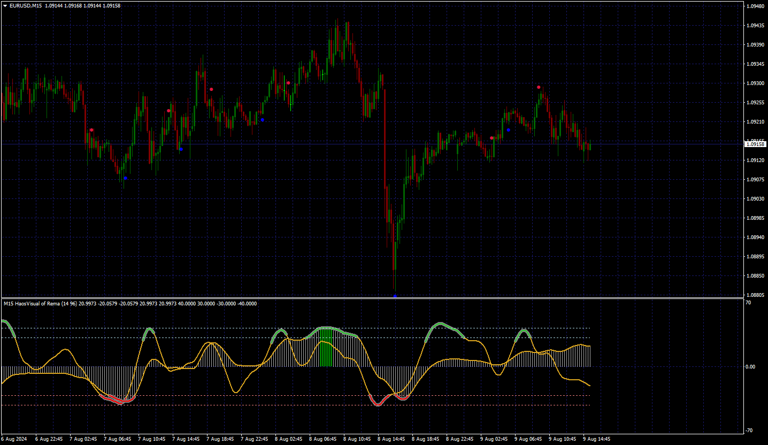Image resolution: width=768 pixels, height=445 pixels.
Task: Click the "7 Aug 22:45" time axis label
Action: (255, 439)
